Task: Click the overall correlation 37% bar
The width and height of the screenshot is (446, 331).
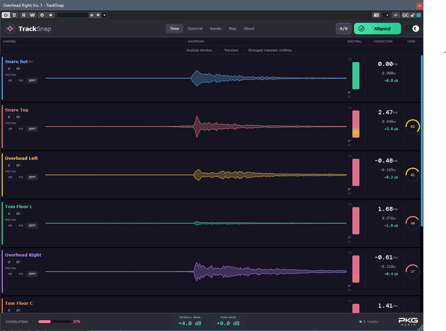Action: 55,322
